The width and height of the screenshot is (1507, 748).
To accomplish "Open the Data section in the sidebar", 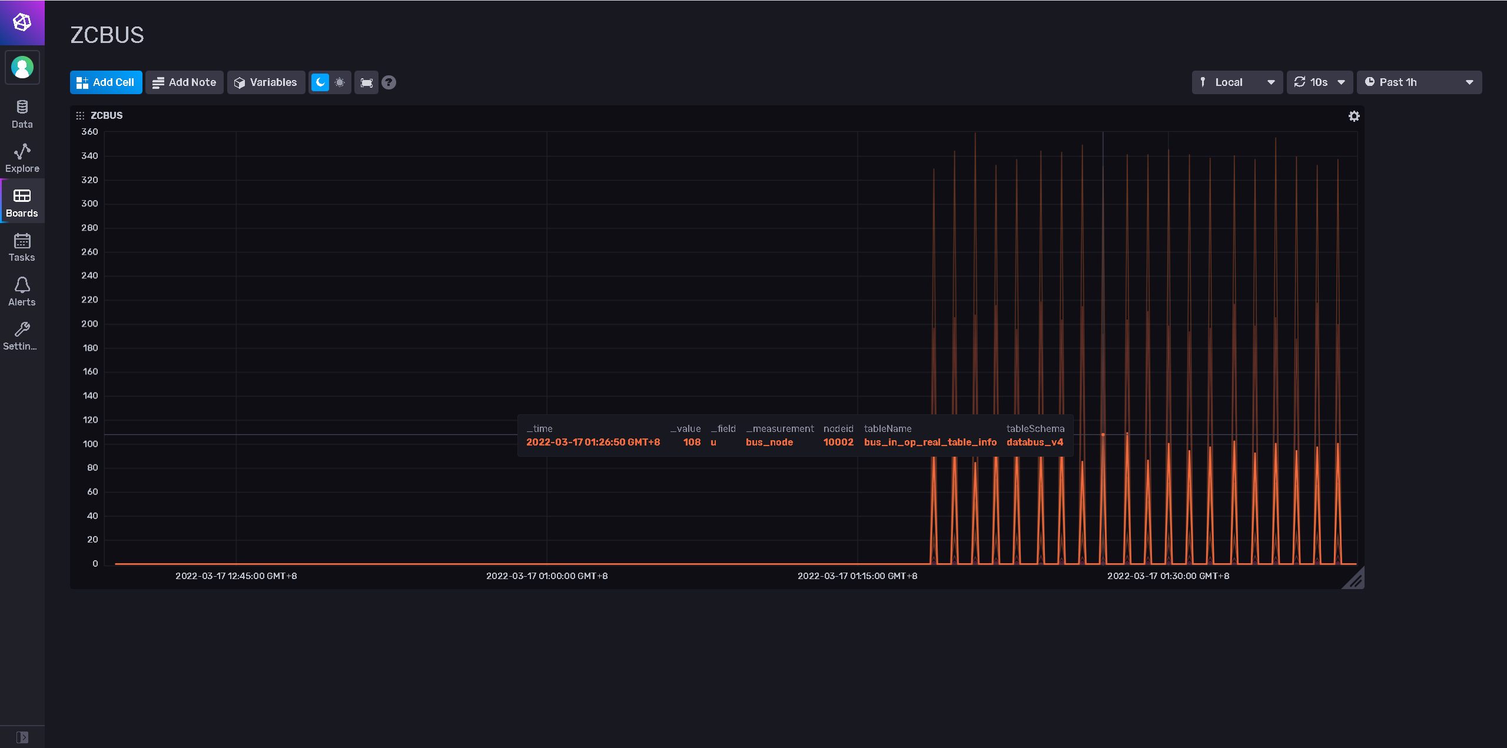I will point(22,114).
